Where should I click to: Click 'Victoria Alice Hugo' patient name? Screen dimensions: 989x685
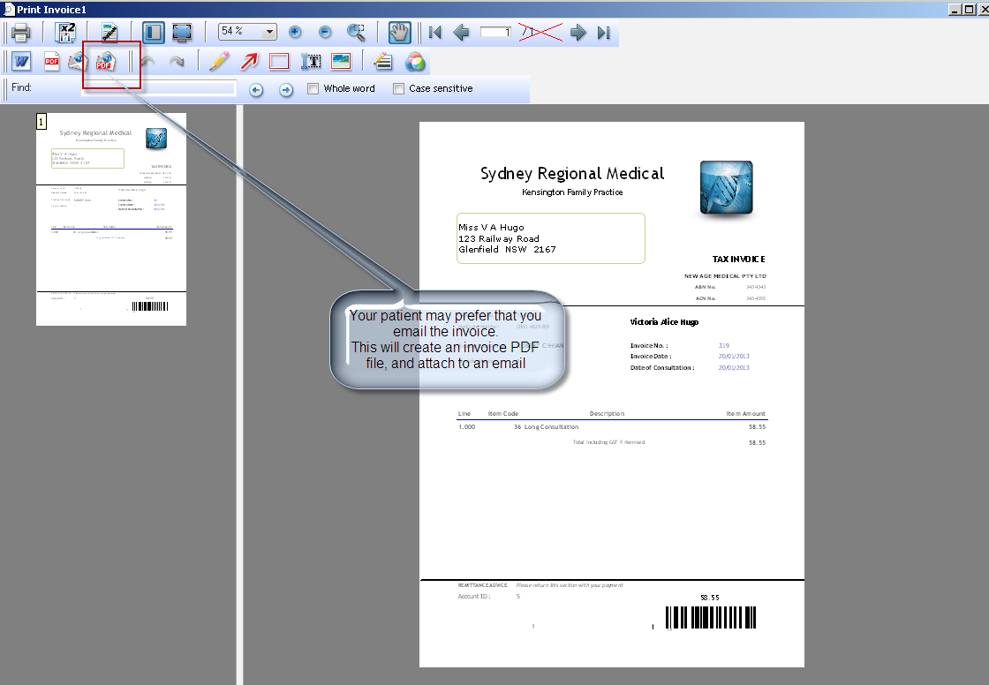point(664,322)
